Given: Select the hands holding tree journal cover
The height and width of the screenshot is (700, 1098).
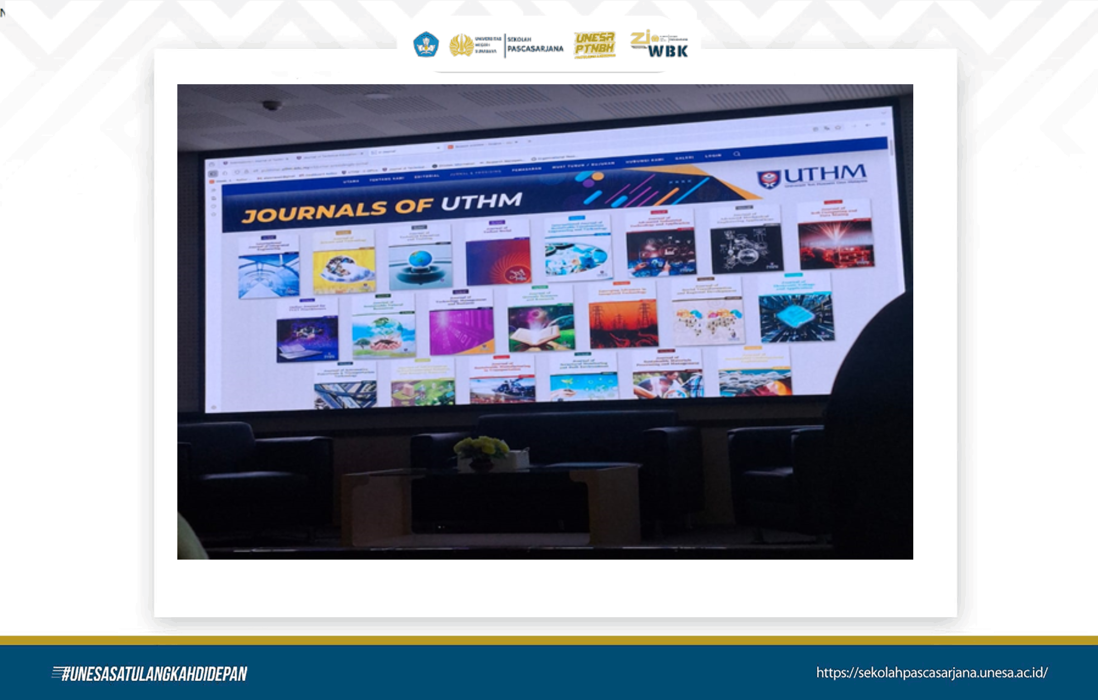Looking at the screenshot, I should 383,334.
